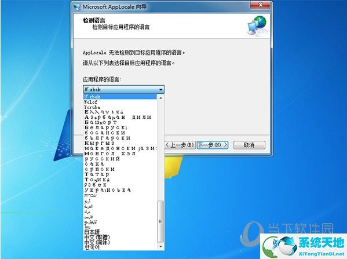Select highlighted U'zbek entry in the open list
The image size is (347, 259).
pyautogui.click(x=120, y=97)
